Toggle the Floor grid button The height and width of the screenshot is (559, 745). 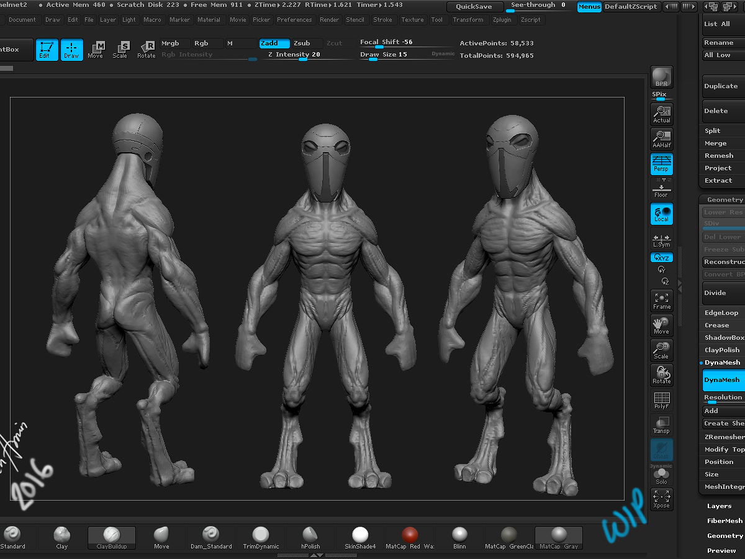(x=661, y=189)
